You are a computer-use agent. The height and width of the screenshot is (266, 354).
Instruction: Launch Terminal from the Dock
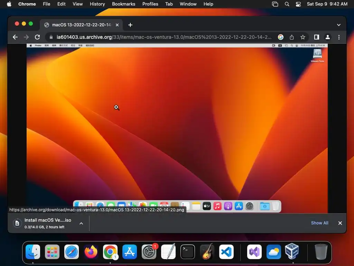[x=188, y=252]
